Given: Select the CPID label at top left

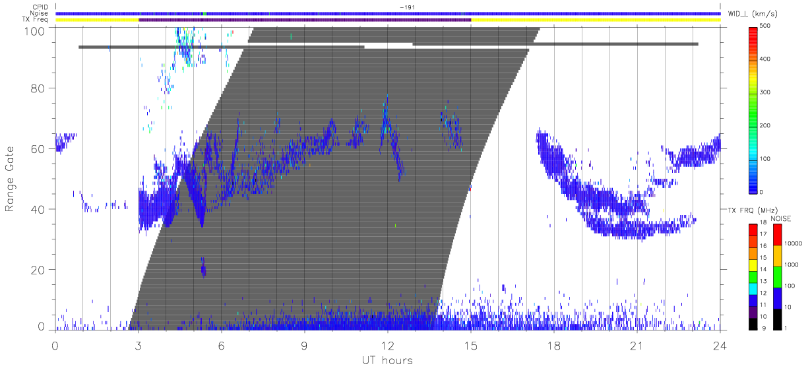Looking at the screenshot, I should tap(41, 7).
